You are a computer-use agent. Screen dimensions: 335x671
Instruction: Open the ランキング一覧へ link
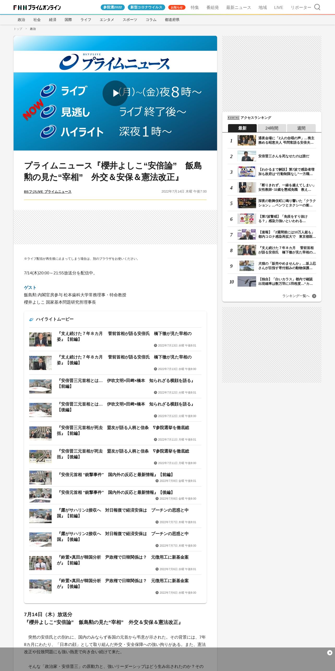[x=296, y=296]
